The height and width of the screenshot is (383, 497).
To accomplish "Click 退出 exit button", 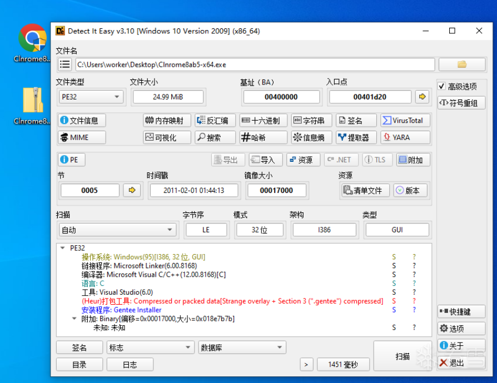I will pos(461,362).
